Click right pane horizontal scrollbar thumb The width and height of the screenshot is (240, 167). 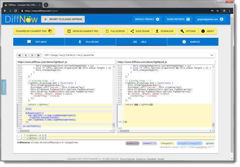(124, 131)
